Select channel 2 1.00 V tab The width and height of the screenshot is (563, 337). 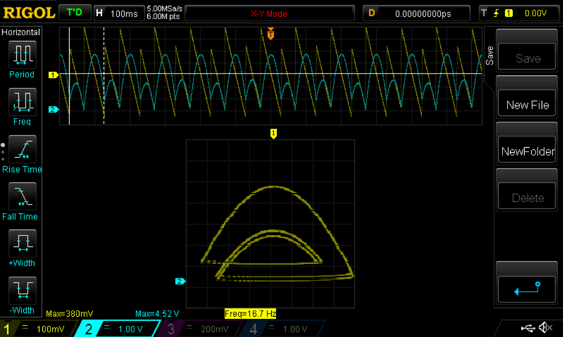[x=117, y=329]
